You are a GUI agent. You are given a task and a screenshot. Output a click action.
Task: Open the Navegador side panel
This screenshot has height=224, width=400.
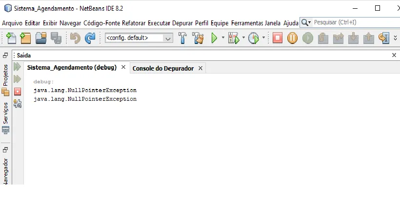coord(5,171)
